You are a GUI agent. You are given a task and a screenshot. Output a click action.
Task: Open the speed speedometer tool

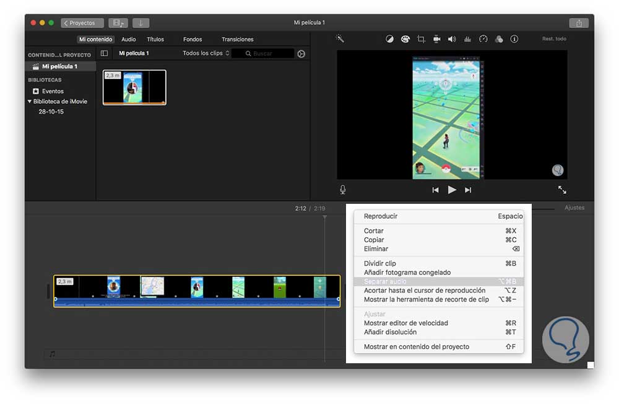tap(483, 39)
